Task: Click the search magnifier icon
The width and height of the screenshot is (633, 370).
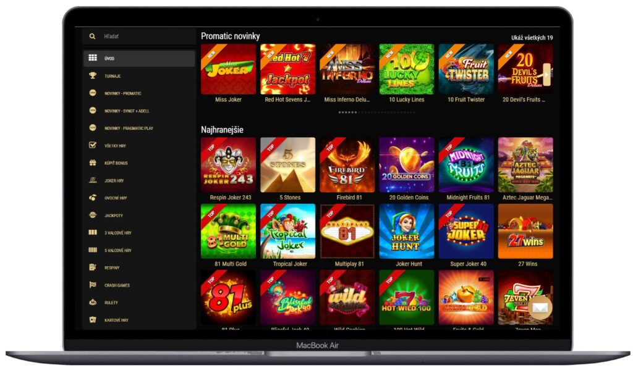Action: [x=93, y=36]
